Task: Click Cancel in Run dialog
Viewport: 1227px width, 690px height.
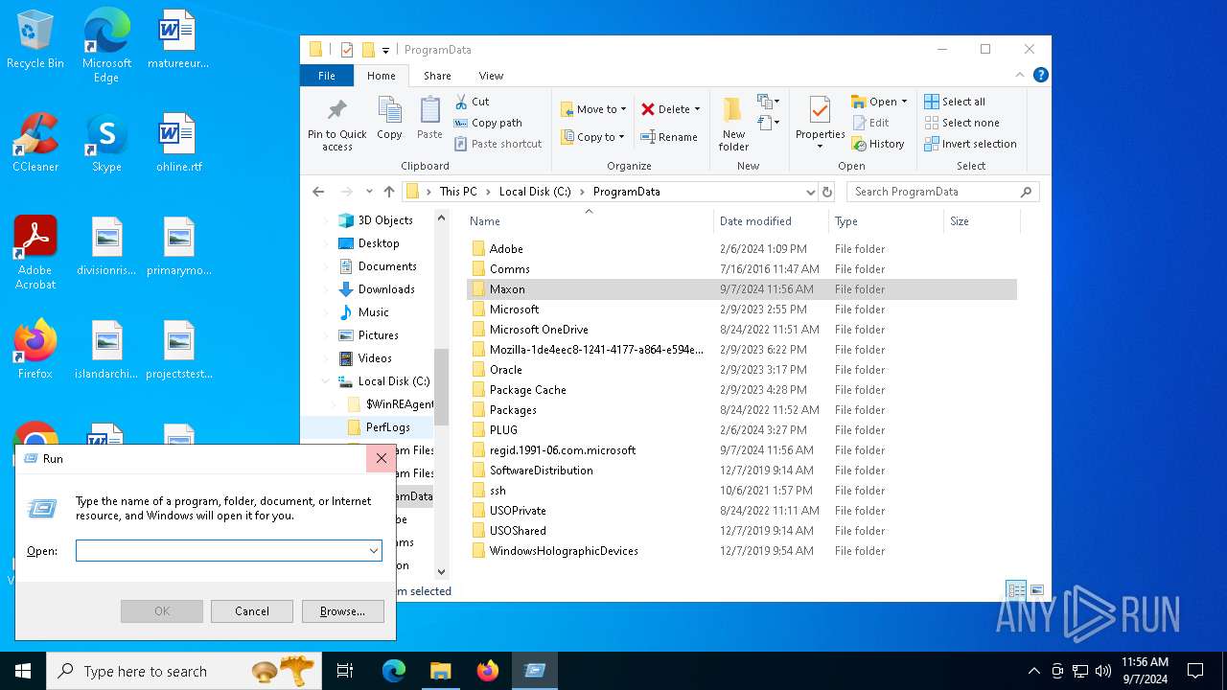Action: (252, 611)
